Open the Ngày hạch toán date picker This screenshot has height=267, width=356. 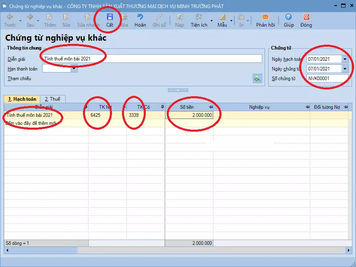pos(345,59)
